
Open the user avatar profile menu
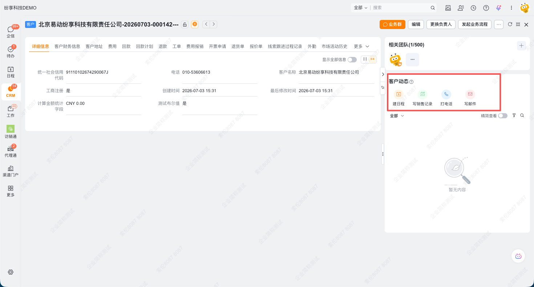pyautogui.click(x=525, y=8)
